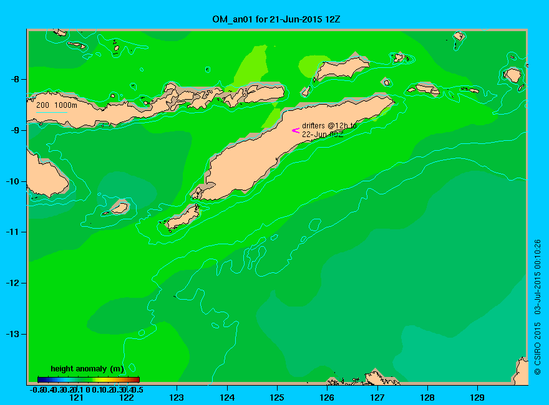Click the magenta drifter marker on the island
This screenshot has height=405, width=549.
click(x=296, y=130)
